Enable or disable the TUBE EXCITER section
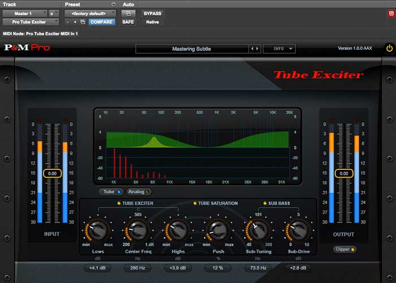This screenshot has width=396, height=283. (119, 203)
